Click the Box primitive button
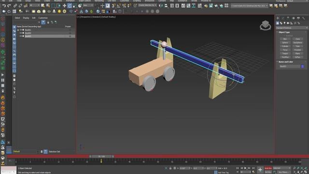The width and height of the screenshot is (309, 174). pyautogui.click(x=285, y=39)
